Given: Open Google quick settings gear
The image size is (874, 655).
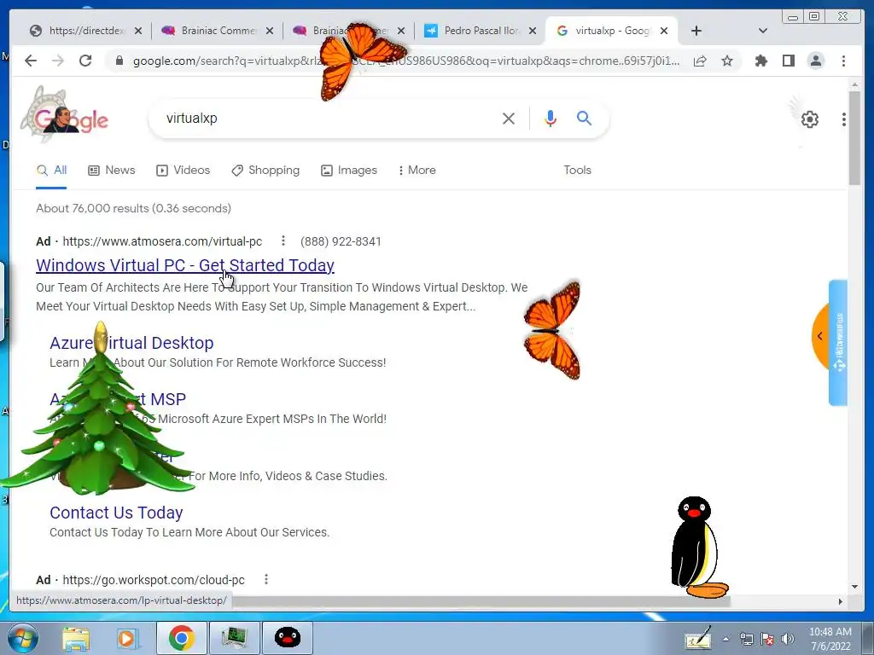Looking at the screenshot, I should [809, 119].
